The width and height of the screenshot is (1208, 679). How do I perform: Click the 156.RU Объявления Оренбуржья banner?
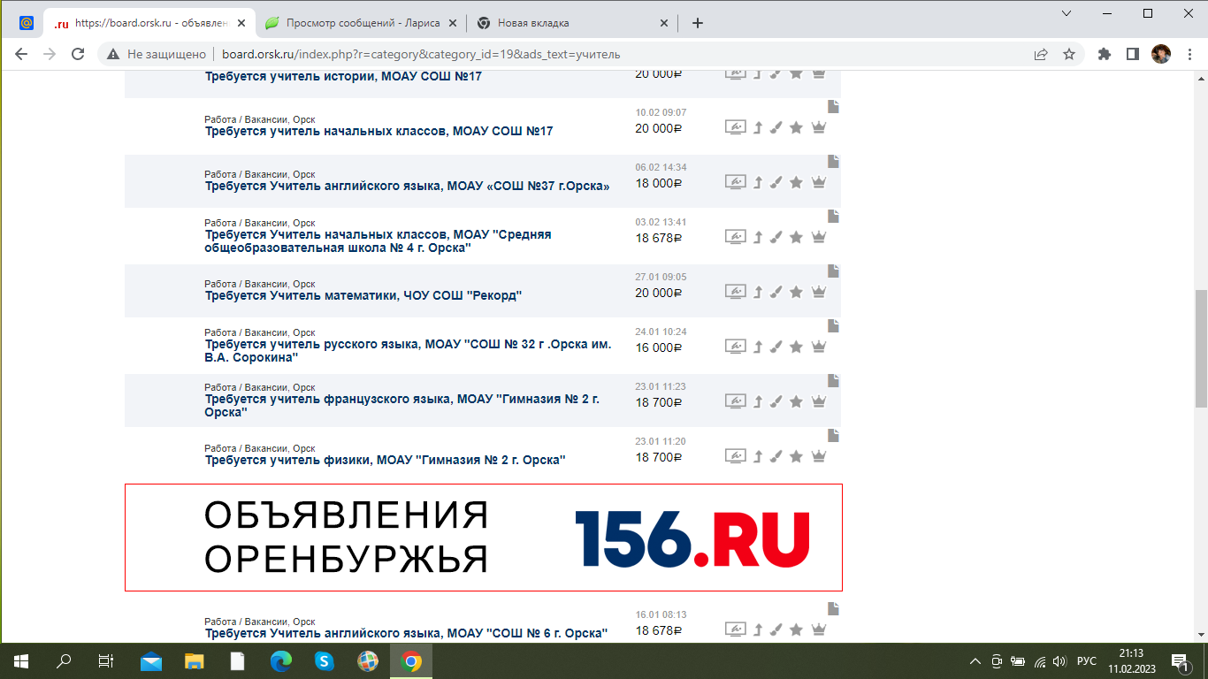pyautogui.click(x=484, y=538)
